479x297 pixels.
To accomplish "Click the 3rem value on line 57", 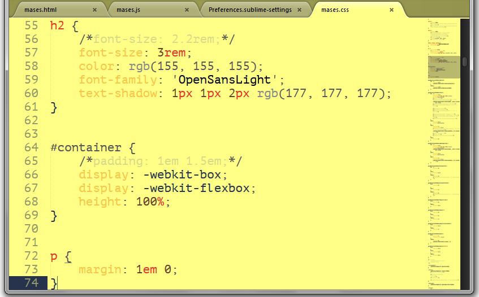I will [171, 53].
